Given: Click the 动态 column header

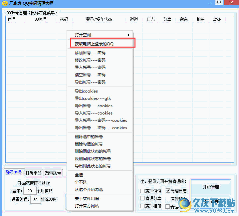Looking at the screenshot, I should pos(217,20).
